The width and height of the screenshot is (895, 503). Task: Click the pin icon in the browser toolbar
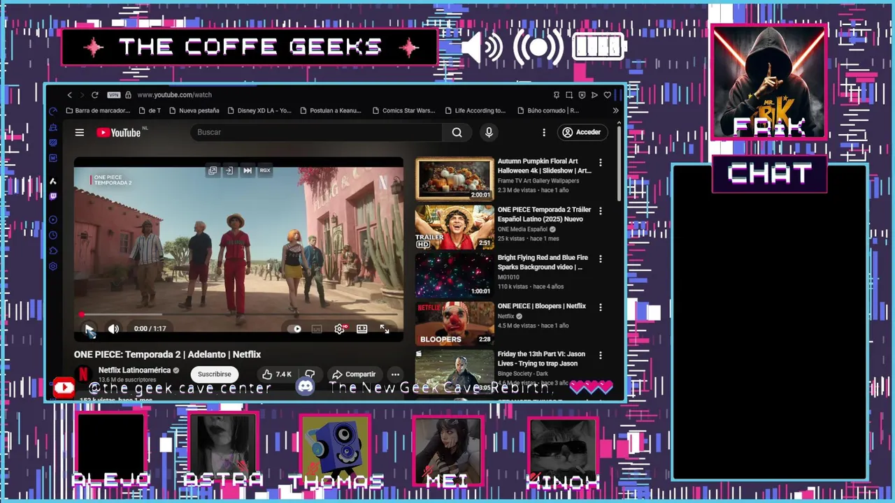click(x=557, y=95)
